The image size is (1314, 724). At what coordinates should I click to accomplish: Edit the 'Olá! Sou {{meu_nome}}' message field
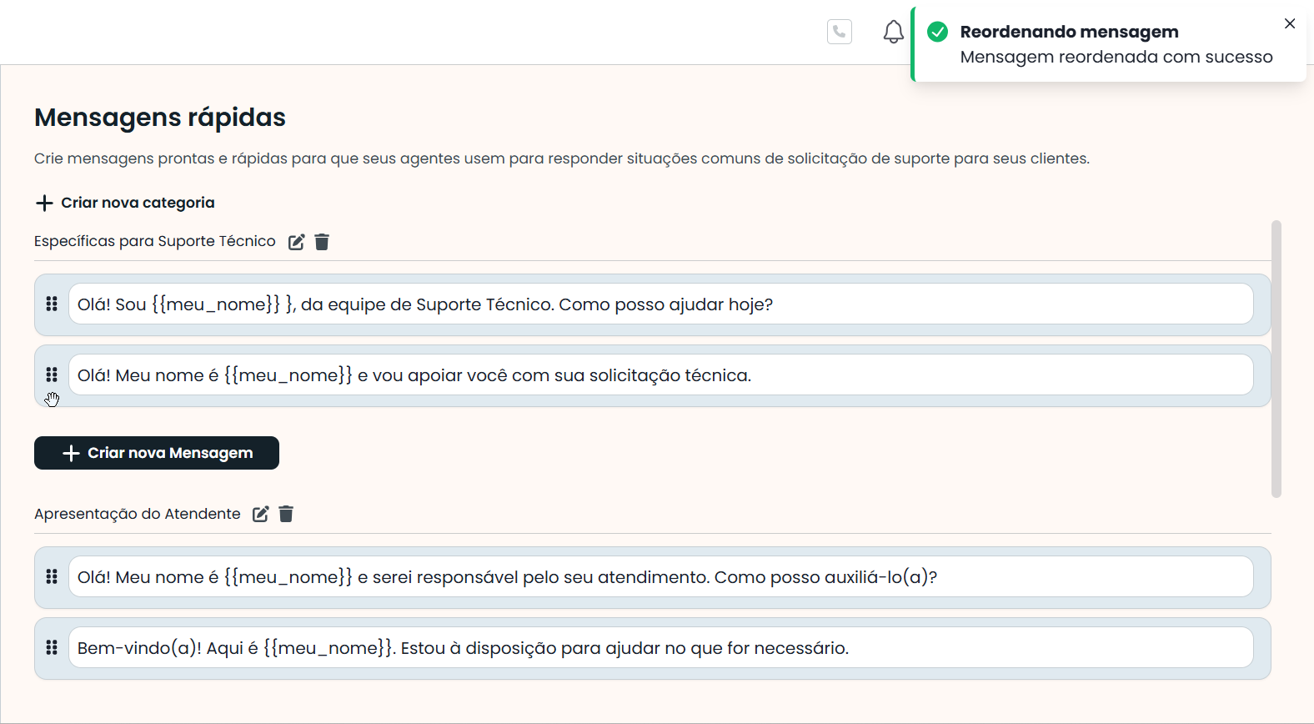[660, 304]
